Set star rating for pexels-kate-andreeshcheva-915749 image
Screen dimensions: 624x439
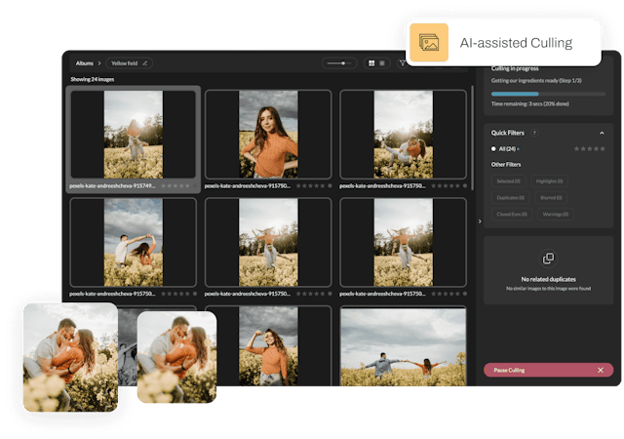point(175,186)
